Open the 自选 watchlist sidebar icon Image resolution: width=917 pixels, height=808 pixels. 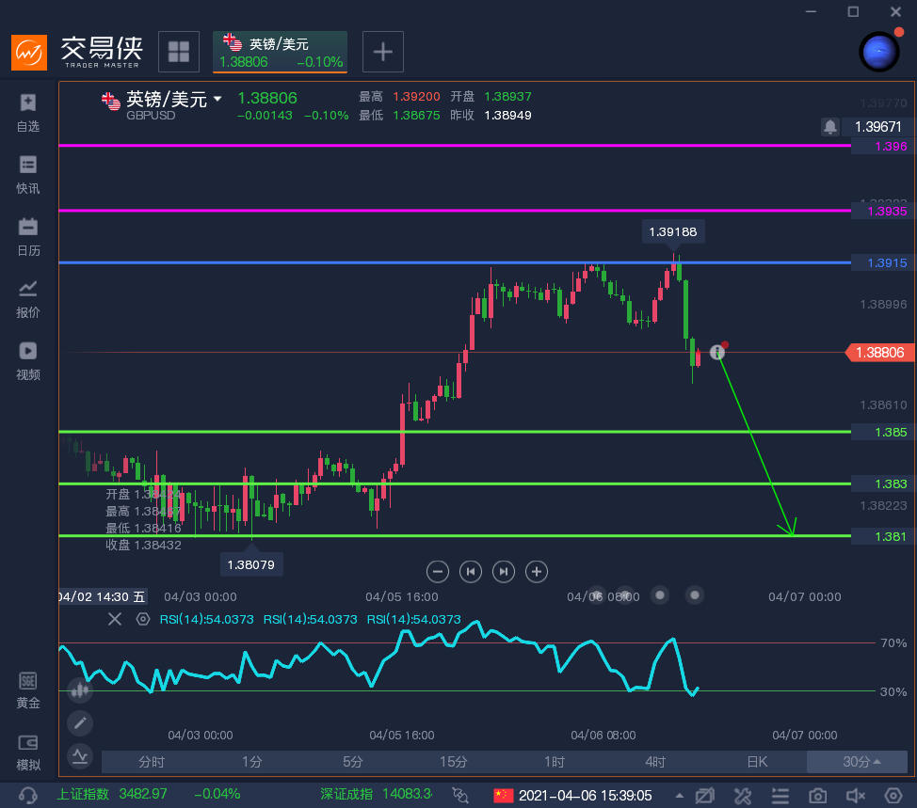[x=27, y=113]
